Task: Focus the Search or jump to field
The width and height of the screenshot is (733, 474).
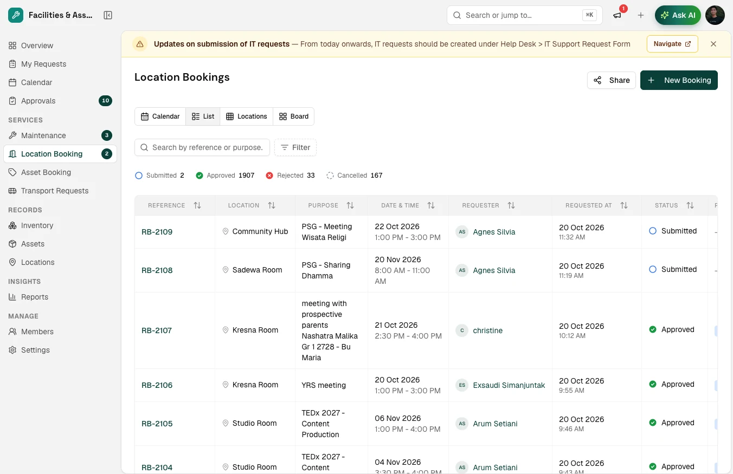Action: (525, 15)
